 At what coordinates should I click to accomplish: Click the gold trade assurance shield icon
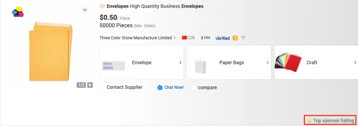(235, 38)
